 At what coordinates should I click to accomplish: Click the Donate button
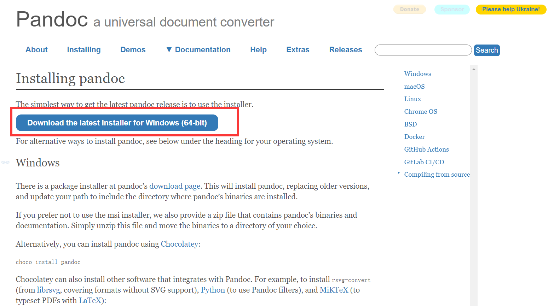[410, 10]
